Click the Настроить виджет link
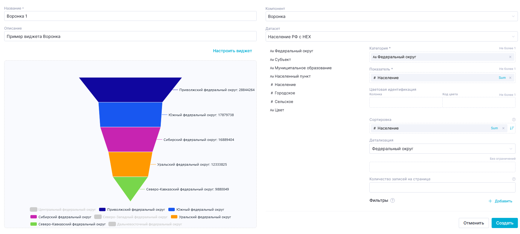This screenshot has width=520, height=234. [232, 51]
